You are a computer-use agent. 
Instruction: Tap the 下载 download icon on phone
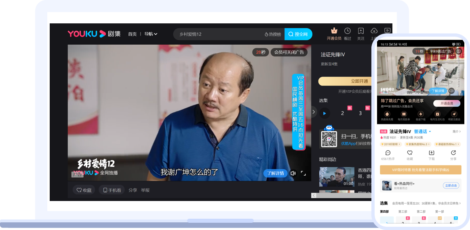(432, 153)
